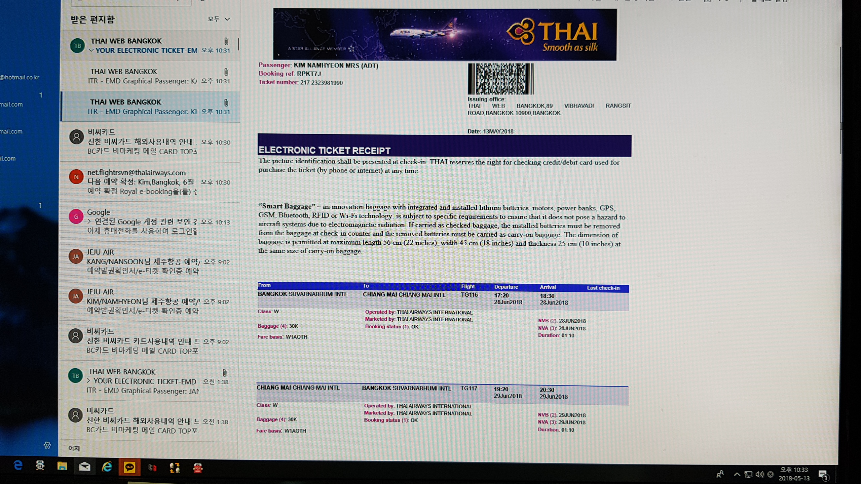Click Fare basis W1AOTH under TG116
This screenshot has width=861, height=484.
[x=282, y=337]
